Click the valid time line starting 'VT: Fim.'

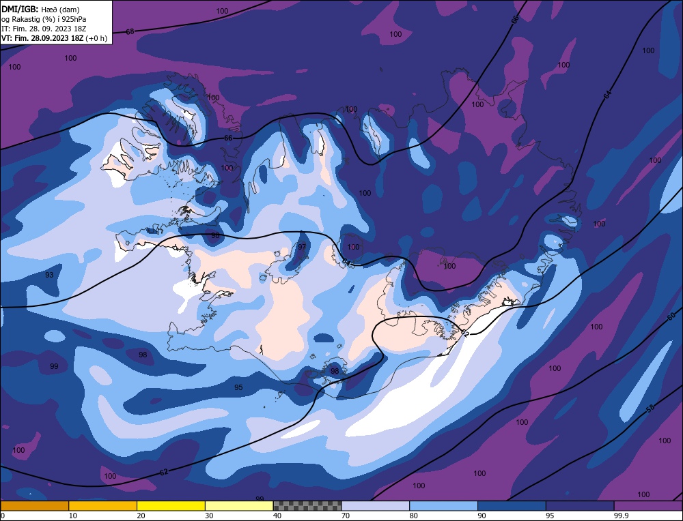pyautogui.click(x=54, y=38)
